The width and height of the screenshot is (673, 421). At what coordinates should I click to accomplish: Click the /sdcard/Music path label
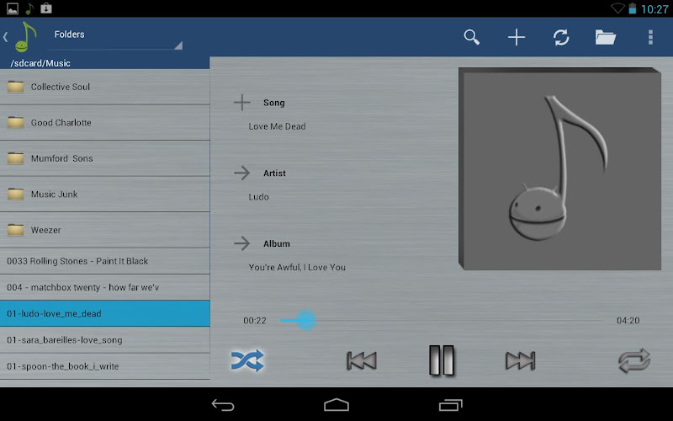pos(40,63)
